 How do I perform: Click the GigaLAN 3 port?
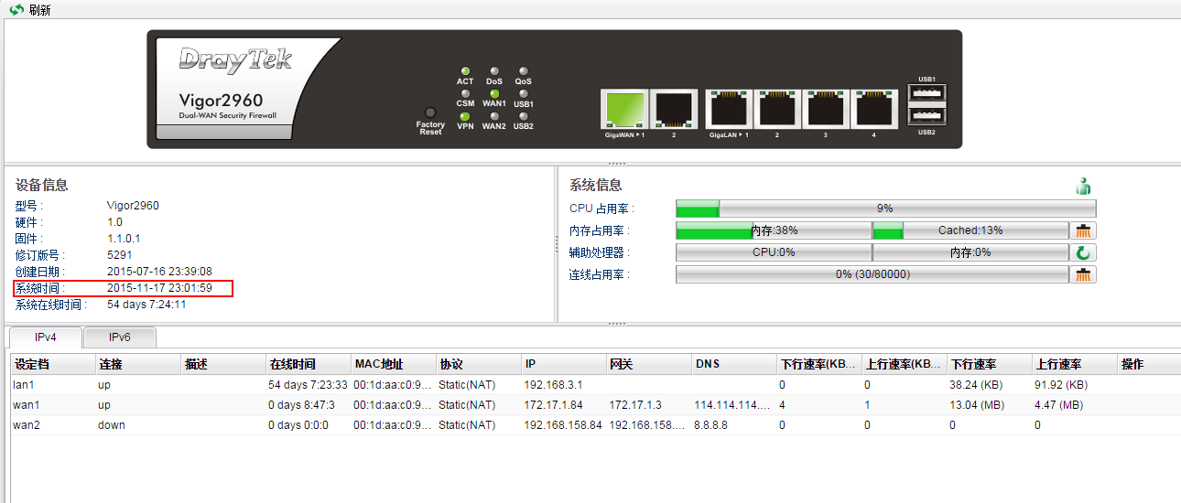[x=825, y=110]
